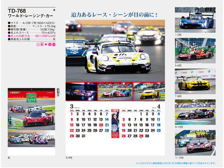Image resolution: width=224 pixels, height=168 pixels.
Task: Click the pink round icon beside the flag icon
Action: pyautogui.click(x=50, y=45)
